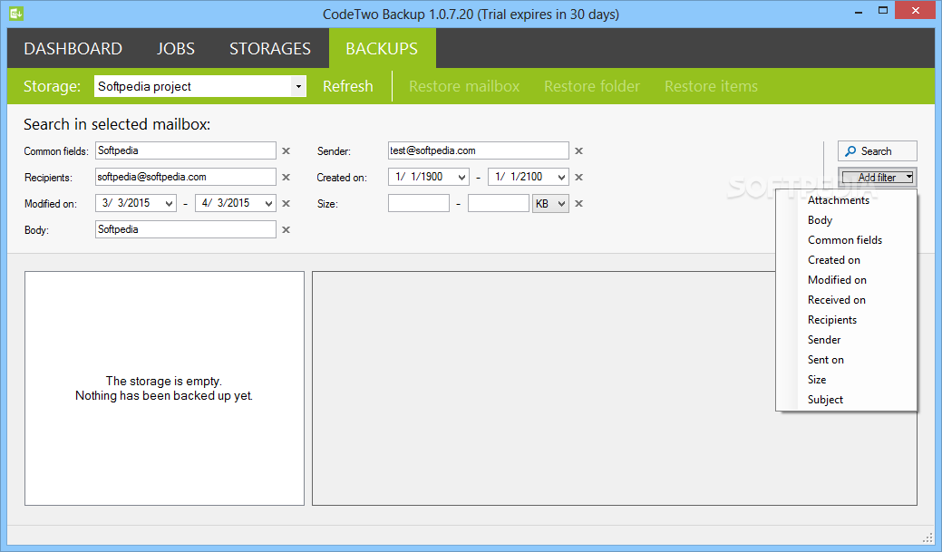Switch to the STORAGES tab
942x552 pixels.
point(270,49)
